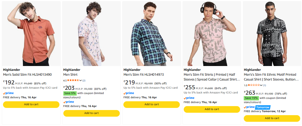Expand the 4.5-star rating dropdown chevron
Image resolution: width=302 pixels, height=126 pixels.
(81, 80)
